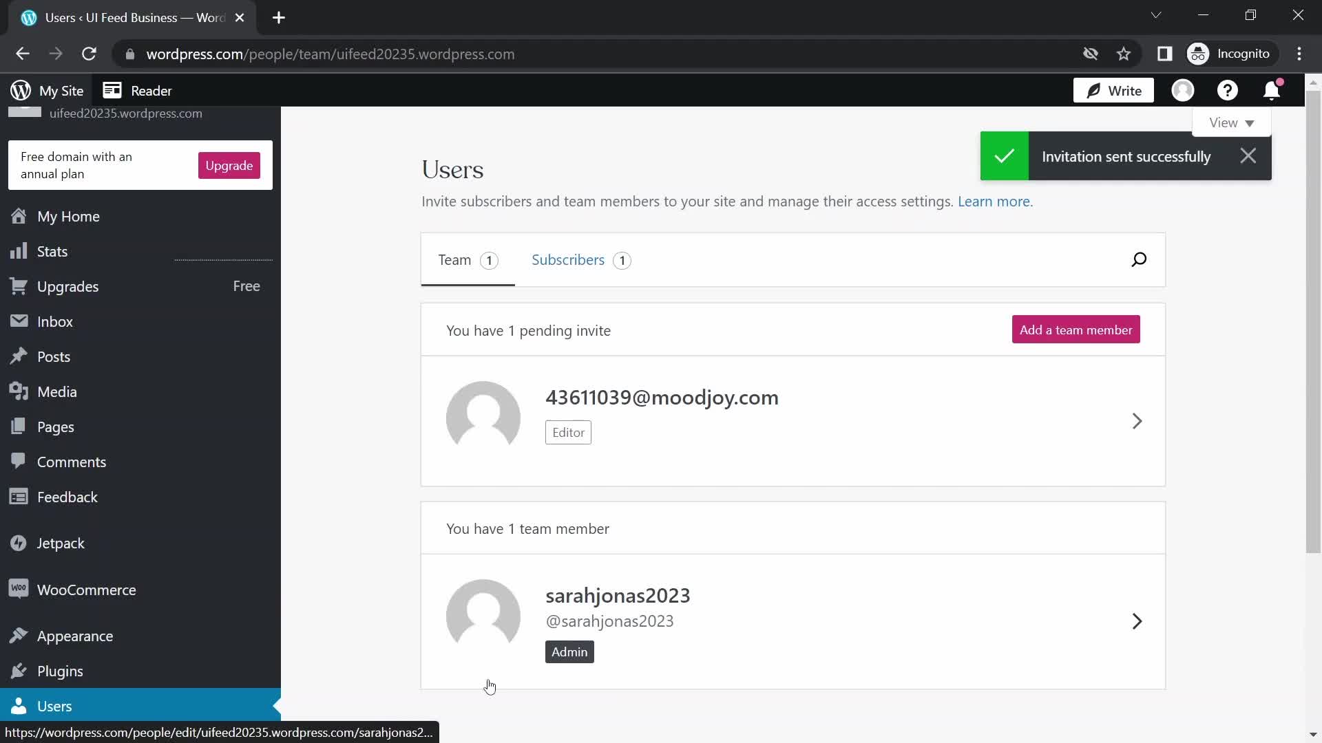Click the Upgrade button for annual plan
The width and height of the screenshot is (1322, 743).
(x=228, y=165)
